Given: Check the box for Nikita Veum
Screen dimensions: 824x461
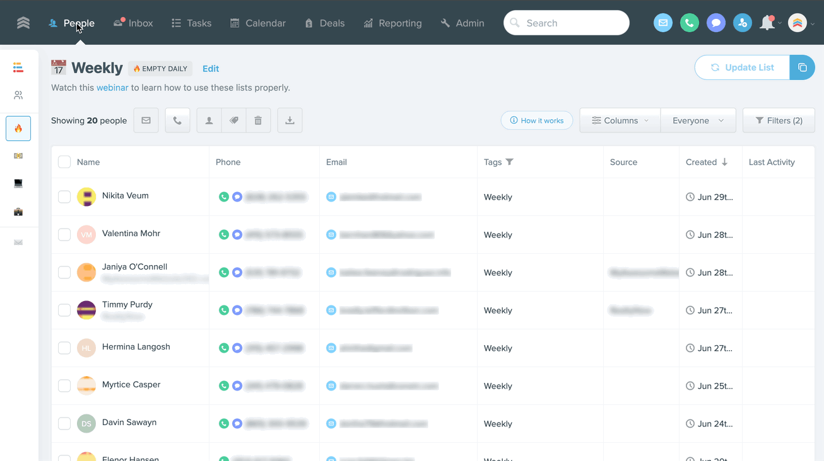Looking at the screenshot, I should pos(64,197).
